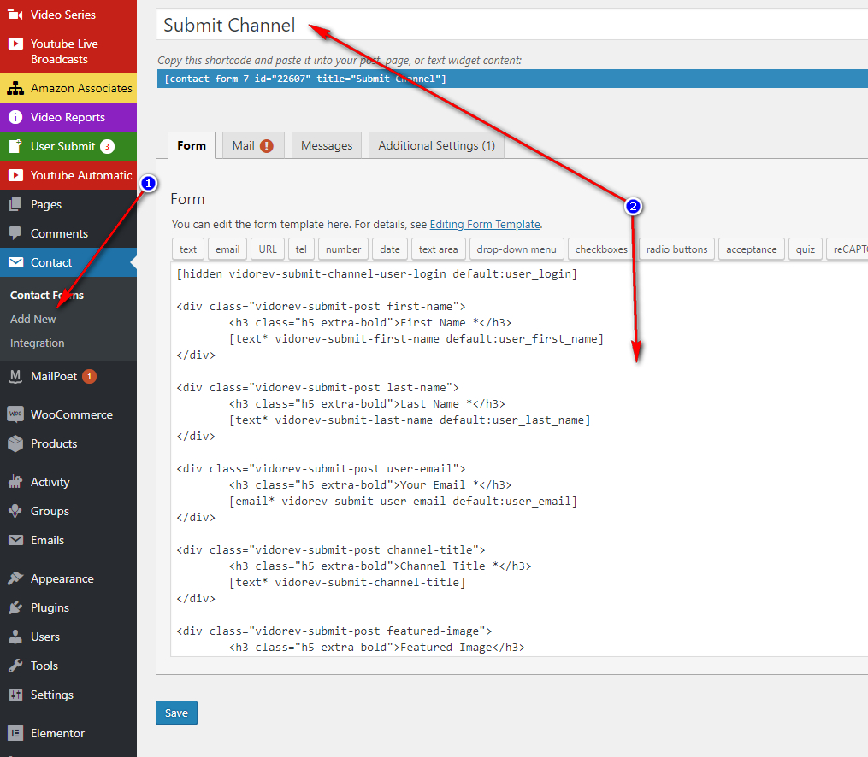Open Appearance menu in the sidebar
This screenshot has height=757, width=868.
62,578
